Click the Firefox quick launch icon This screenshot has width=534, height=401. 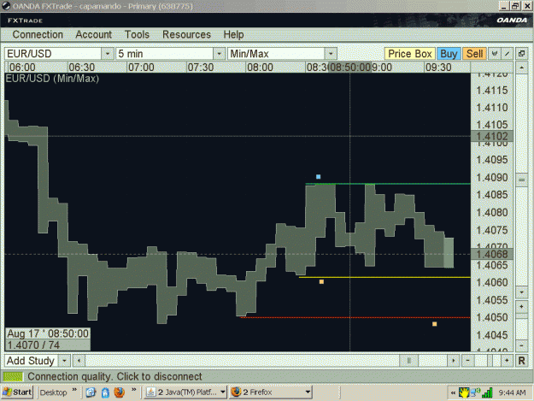pyautogui.click(x=120, y=392)
